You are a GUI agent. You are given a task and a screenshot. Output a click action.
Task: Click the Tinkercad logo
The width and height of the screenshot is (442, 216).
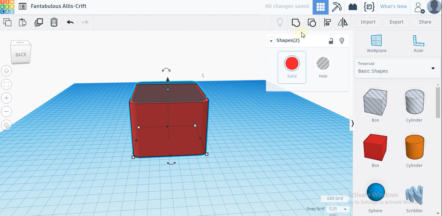click(x=7, y=7)
